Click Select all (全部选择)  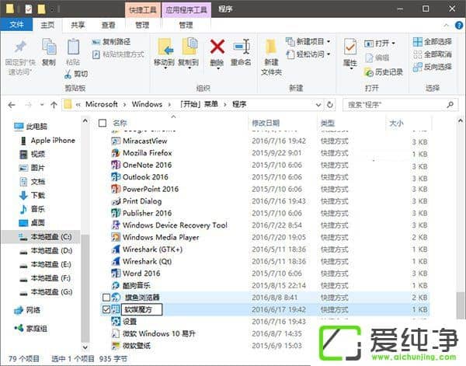coord(433,42)
